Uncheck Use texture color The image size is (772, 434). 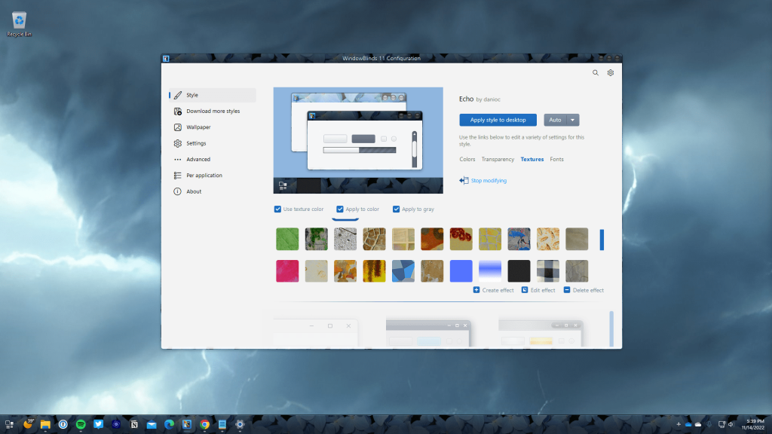point(277,209)
